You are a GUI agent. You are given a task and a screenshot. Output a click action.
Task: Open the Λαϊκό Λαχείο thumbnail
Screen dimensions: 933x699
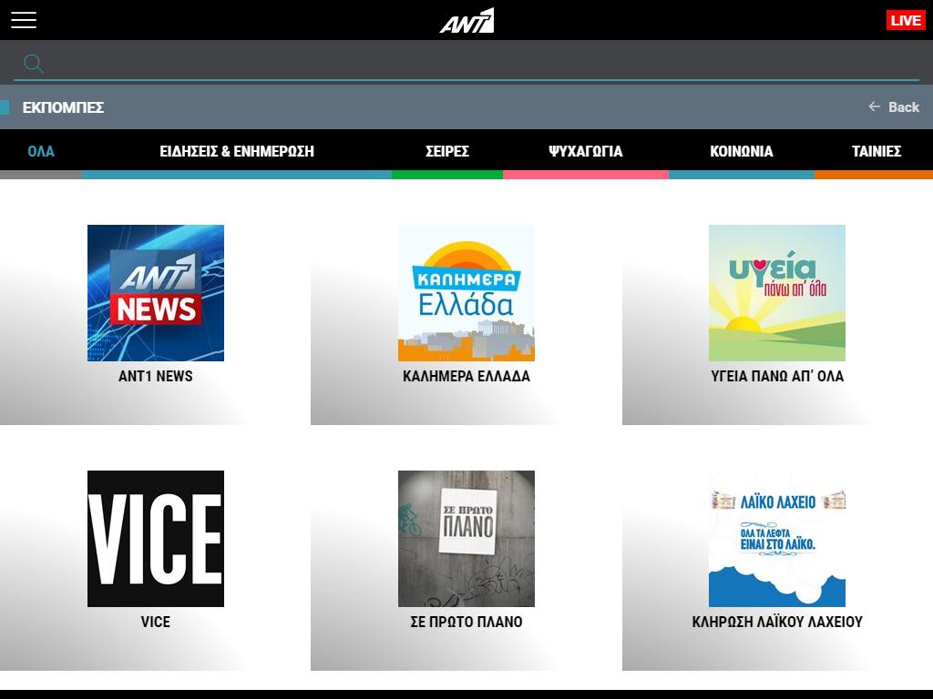777,539
